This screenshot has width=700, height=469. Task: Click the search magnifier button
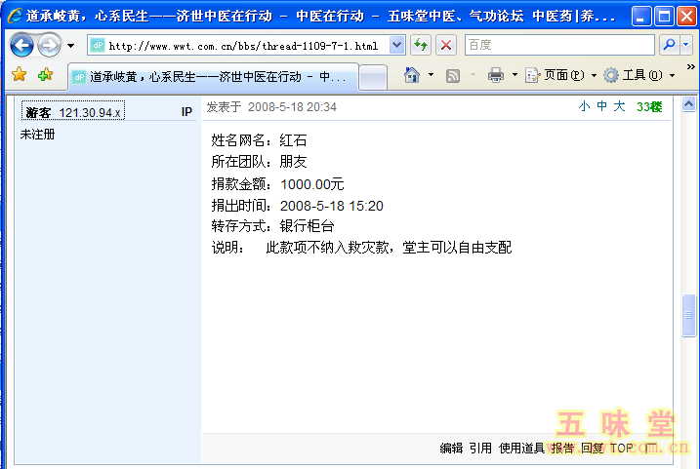(x=669, y=45)
